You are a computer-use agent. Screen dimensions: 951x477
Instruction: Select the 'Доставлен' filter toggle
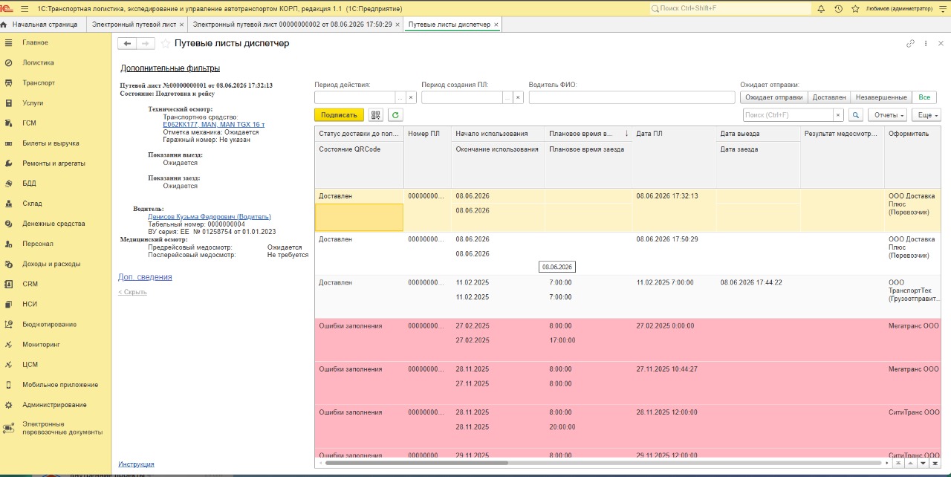click(829, 97)
